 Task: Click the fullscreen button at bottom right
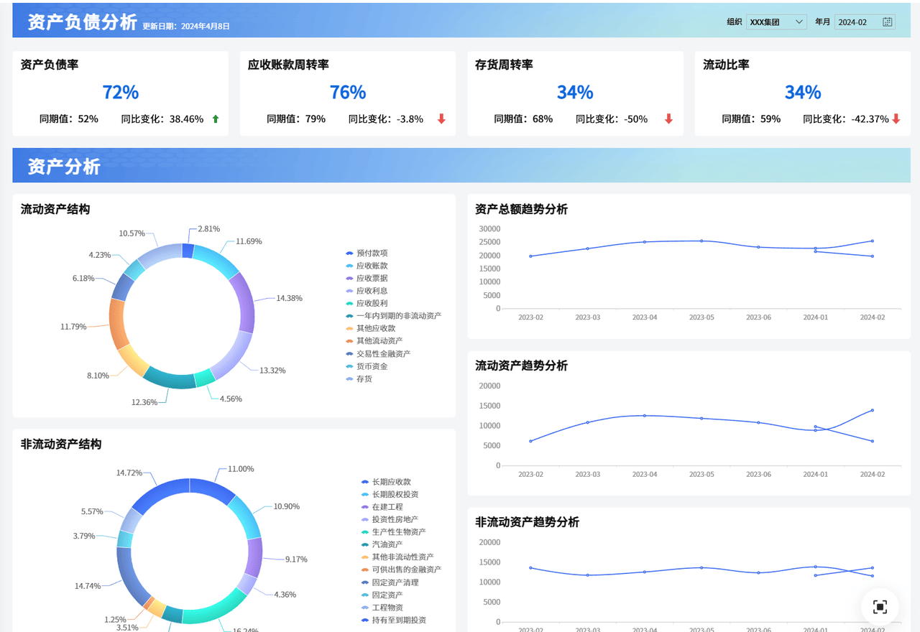pos(880,607)
